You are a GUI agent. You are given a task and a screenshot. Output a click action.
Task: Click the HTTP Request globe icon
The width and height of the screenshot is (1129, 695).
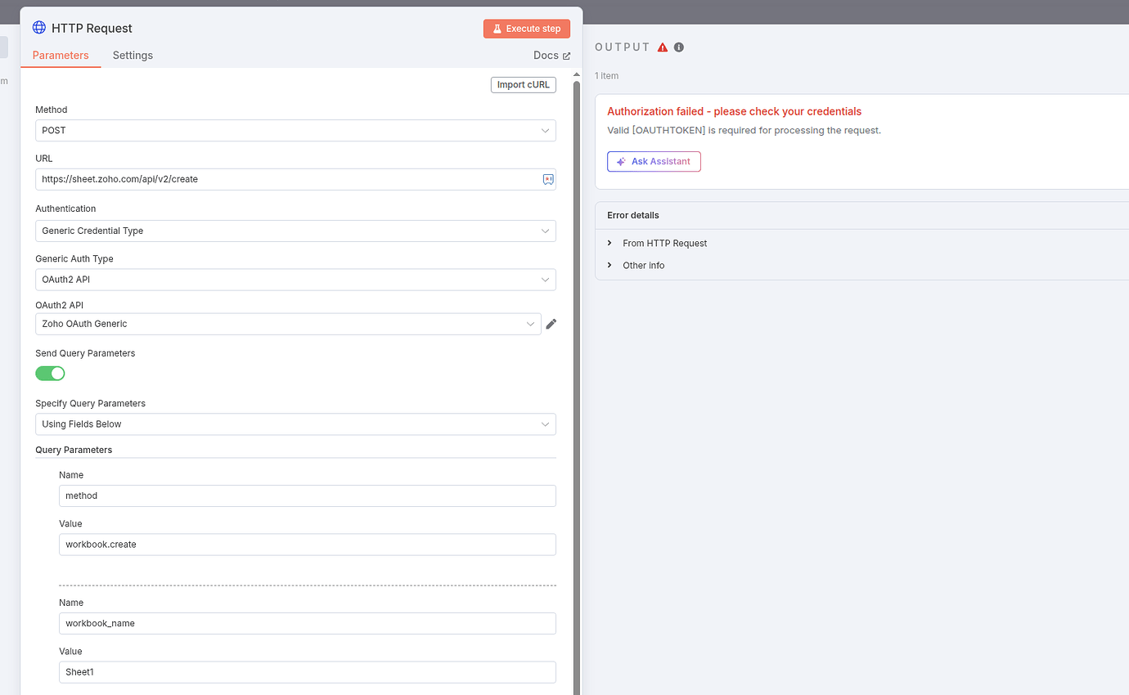pyautogui.click(x=38, y=27)
